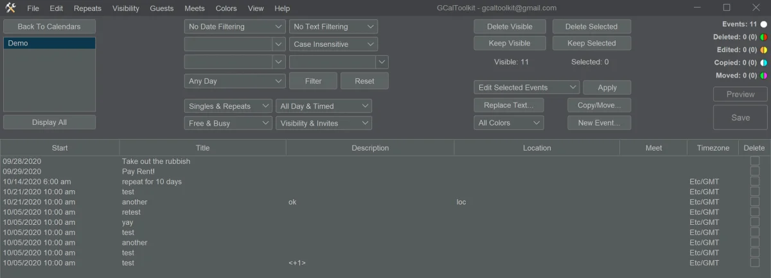Click the Apply button
Viewport: 771px width, 278px height.
(x=607, y=88)
